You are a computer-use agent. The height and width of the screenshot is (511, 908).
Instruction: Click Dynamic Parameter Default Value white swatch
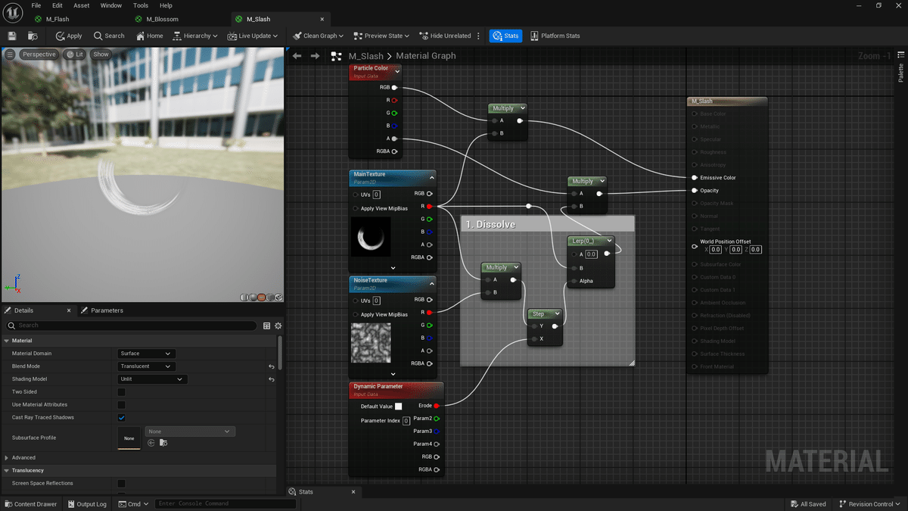(x=399, y=407)
